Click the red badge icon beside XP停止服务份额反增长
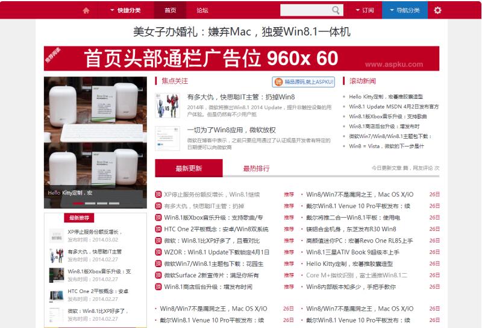The height and width of the screenshot is (328, 482). point(158,194)
